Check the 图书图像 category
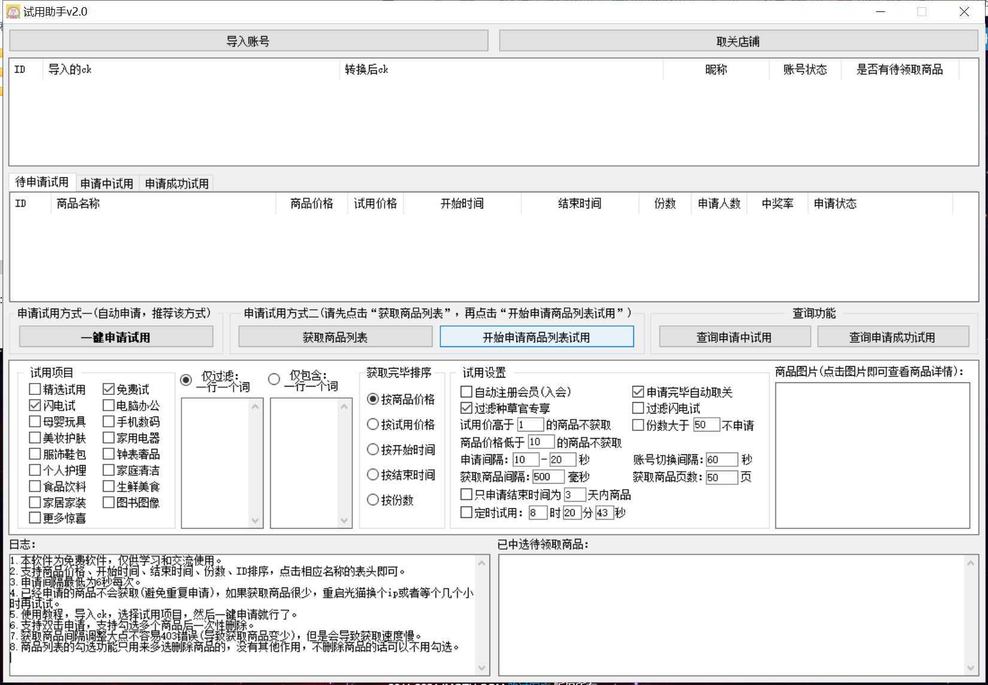The height and width of the screenshot is (685, 988). [x=108, y=503]
